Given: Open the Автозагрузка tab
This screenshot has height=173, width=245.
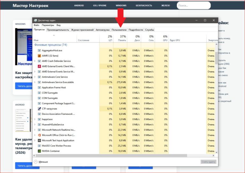Looking at the screenshot, I should coord(102,30).
